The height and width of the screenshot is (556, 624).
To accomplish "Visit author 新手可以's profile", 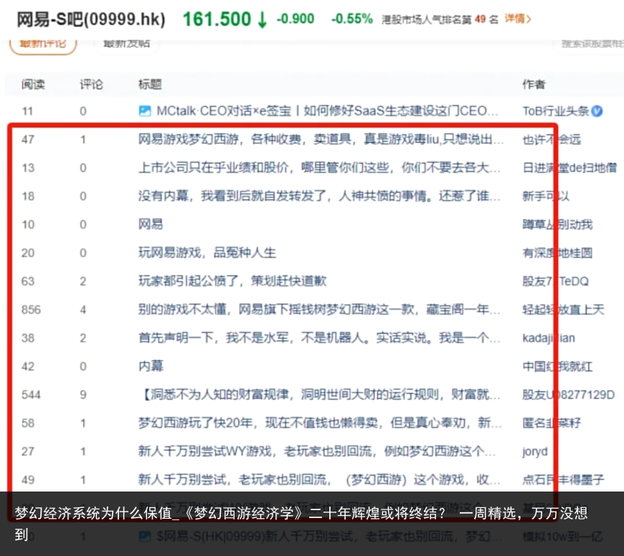I will click(546, 196).
